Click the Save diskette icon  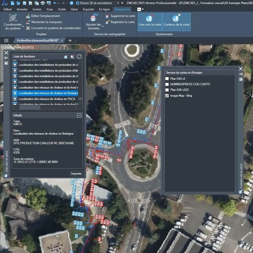[24, 3]
